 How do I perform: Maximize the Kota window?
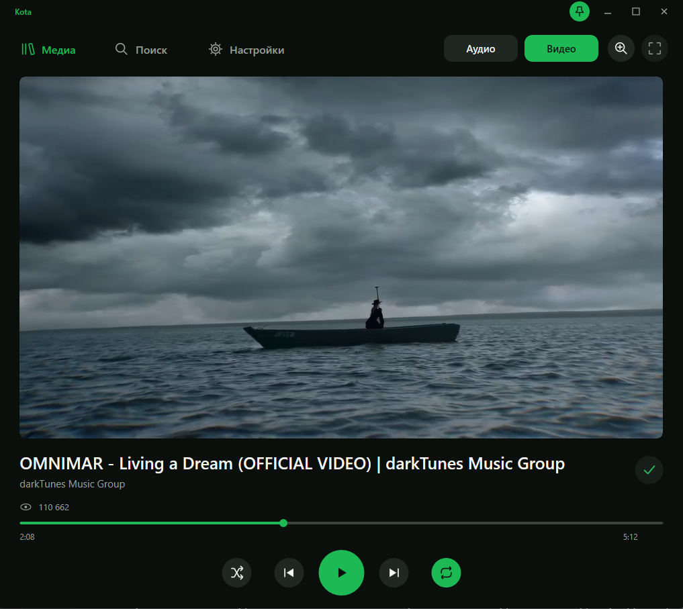[636, 12]
